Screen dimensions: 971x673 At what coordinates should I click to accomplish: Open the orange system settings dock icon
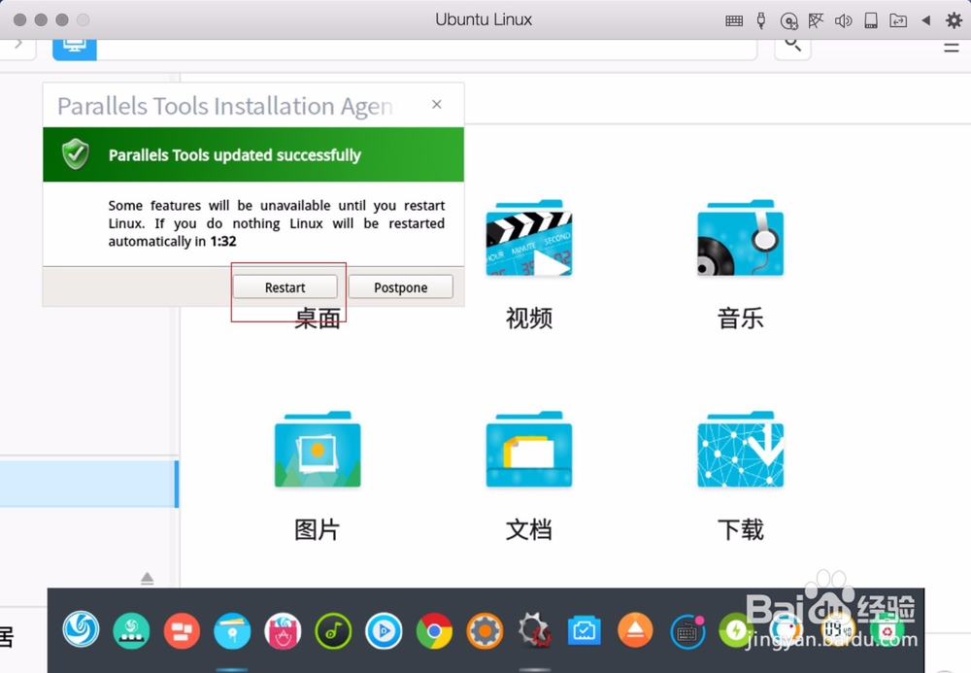tap(485, 631)
